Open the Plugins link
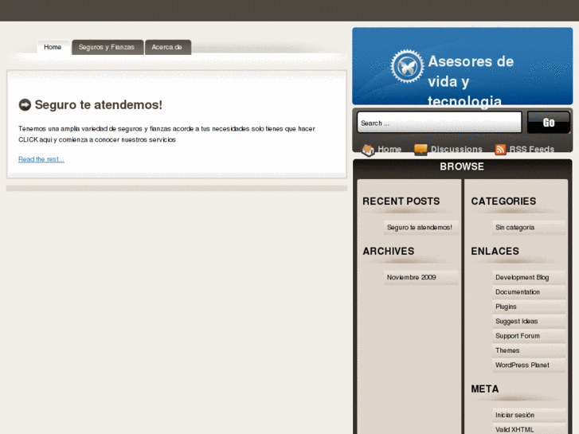The height and width of the screenshot is (434, 579). (x=506, y=307)
